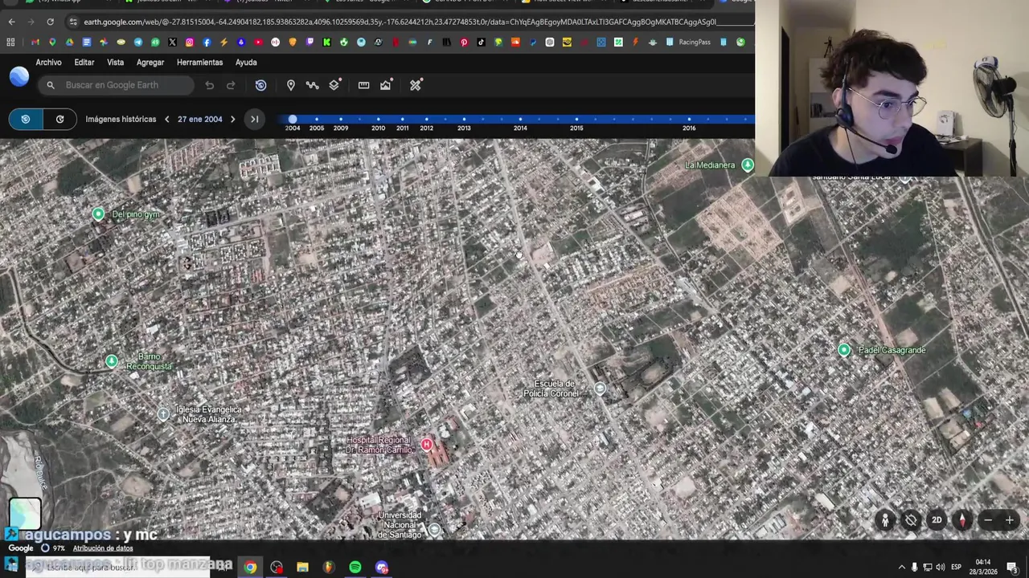Open the Agregar menu
Image resolution: width=1029 pixels, height=578 pixels.
click(150, 63)
